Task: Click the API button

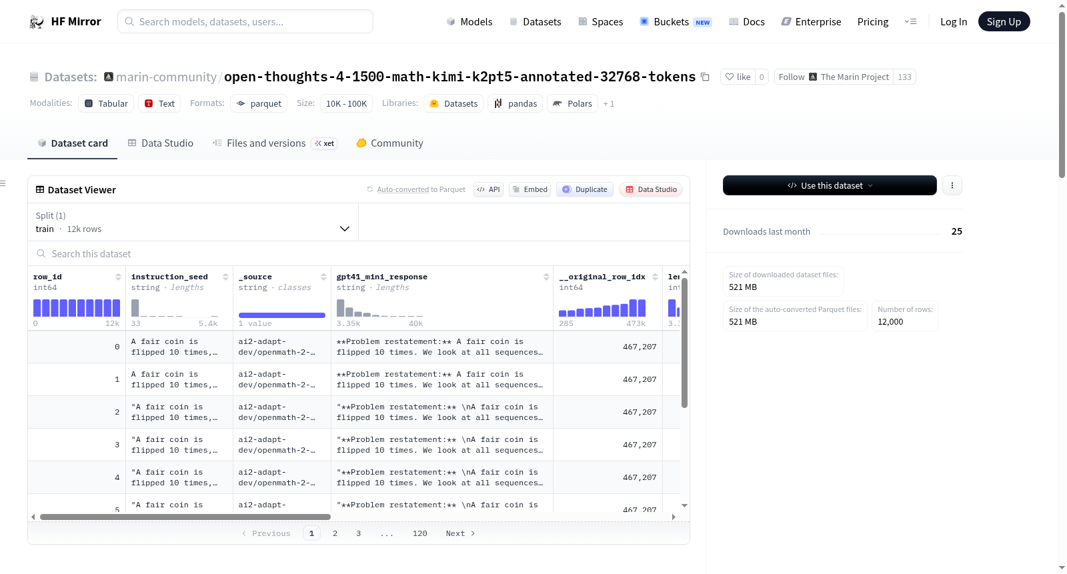Action: pyautogui.click(x=488, y=189)
